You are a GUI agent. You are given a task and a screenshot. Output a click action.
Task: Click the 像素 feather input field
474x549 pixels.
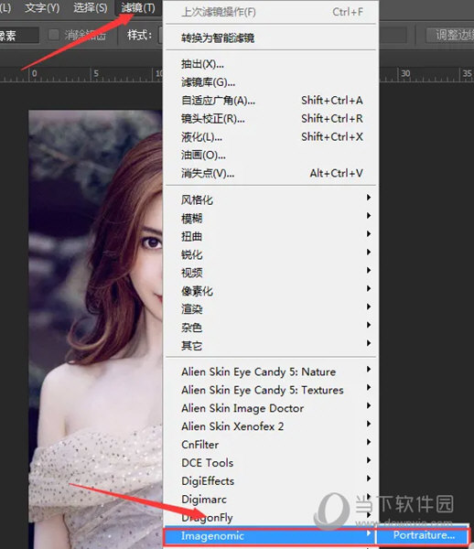(19, 35)
